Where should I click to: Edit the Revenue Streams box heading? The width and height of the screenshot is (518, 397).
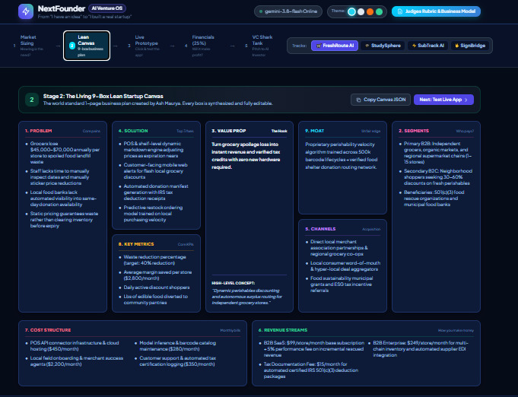click(283, 330)
